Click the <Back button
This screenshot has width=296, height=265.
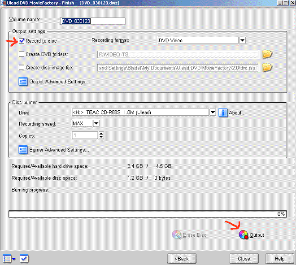(x=182, y=259)
